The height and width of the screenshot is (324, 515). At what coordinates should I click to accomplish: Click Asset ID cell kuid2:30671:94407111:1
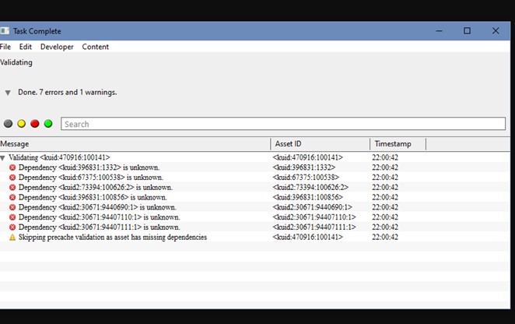(314, 227)
